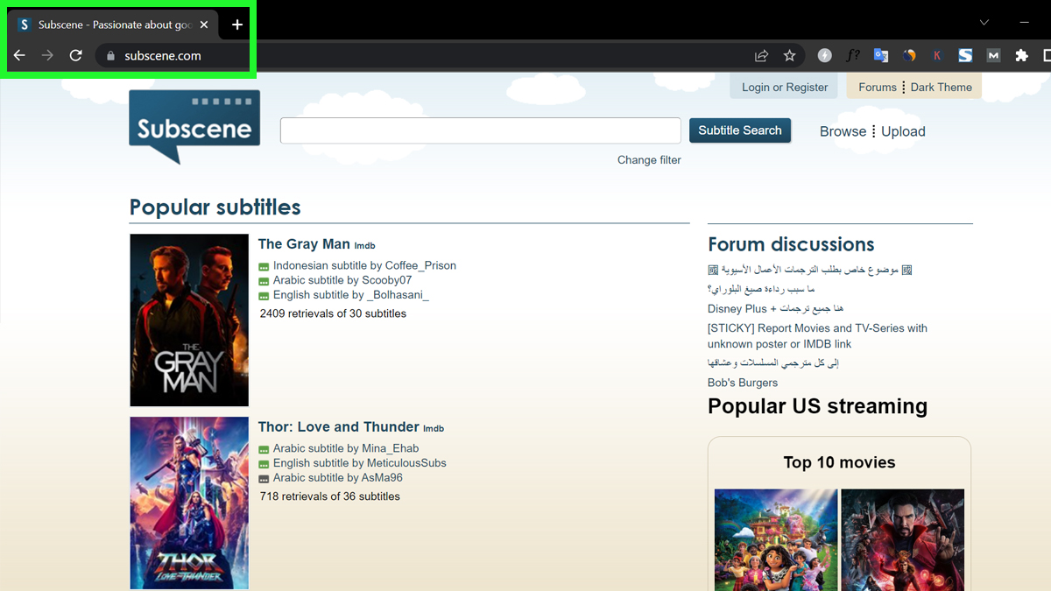Open English subtitle by MeticulousSubs
Viewport: 1051px width, 591px height.
coord(360,463)
